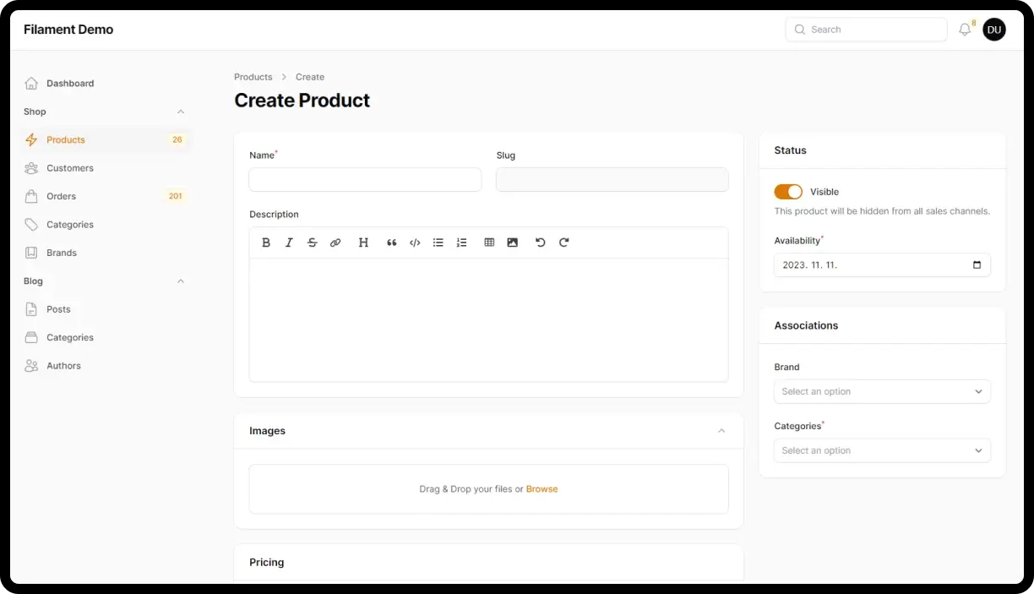Click into the Description text area
Viewport: 1034px width, 594px height.
[x=488, y=319]
